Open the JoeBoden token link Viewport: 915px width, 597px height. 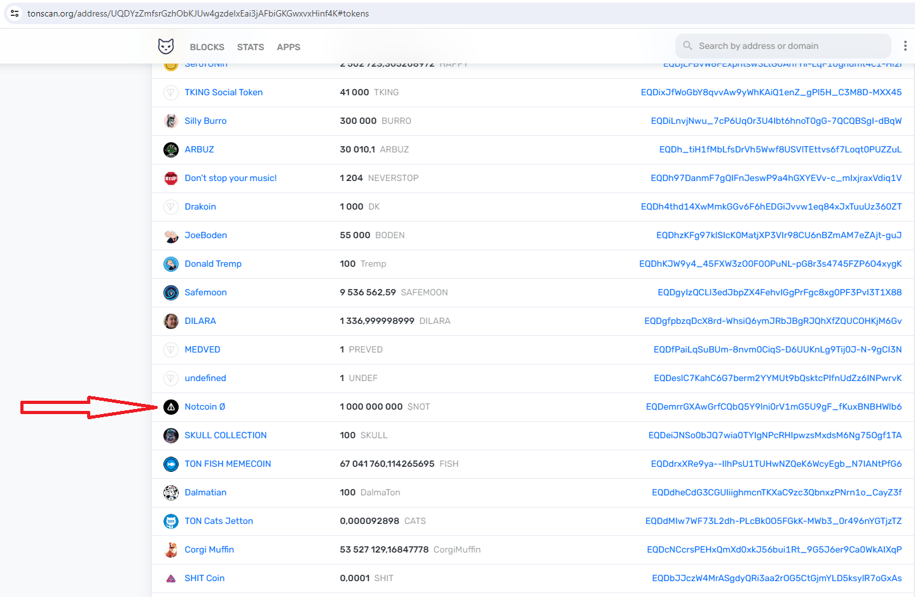click(x=206, y=235)
